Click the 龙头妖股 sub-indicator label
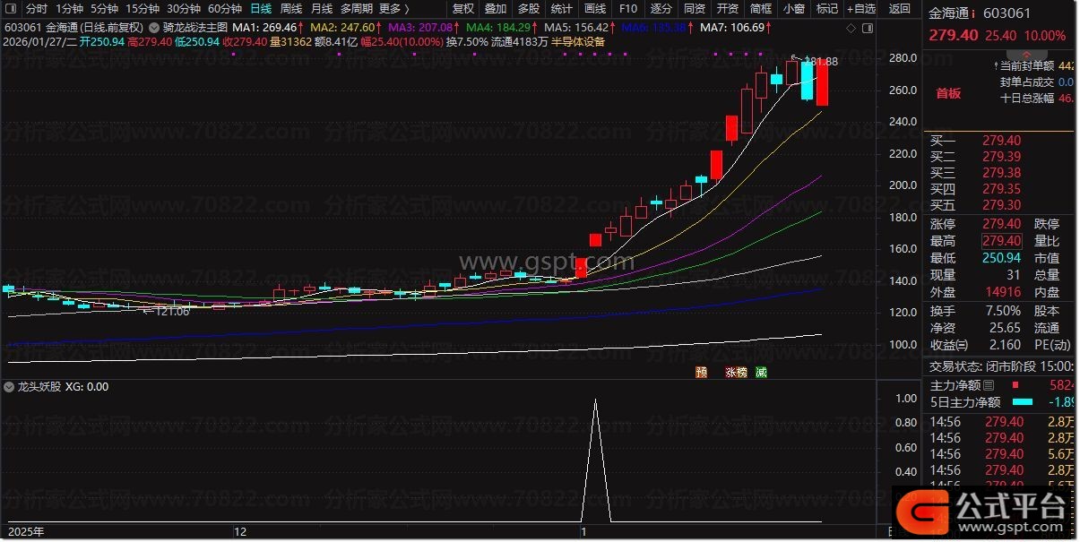1080x542 pixels. [x=39, y=387]
